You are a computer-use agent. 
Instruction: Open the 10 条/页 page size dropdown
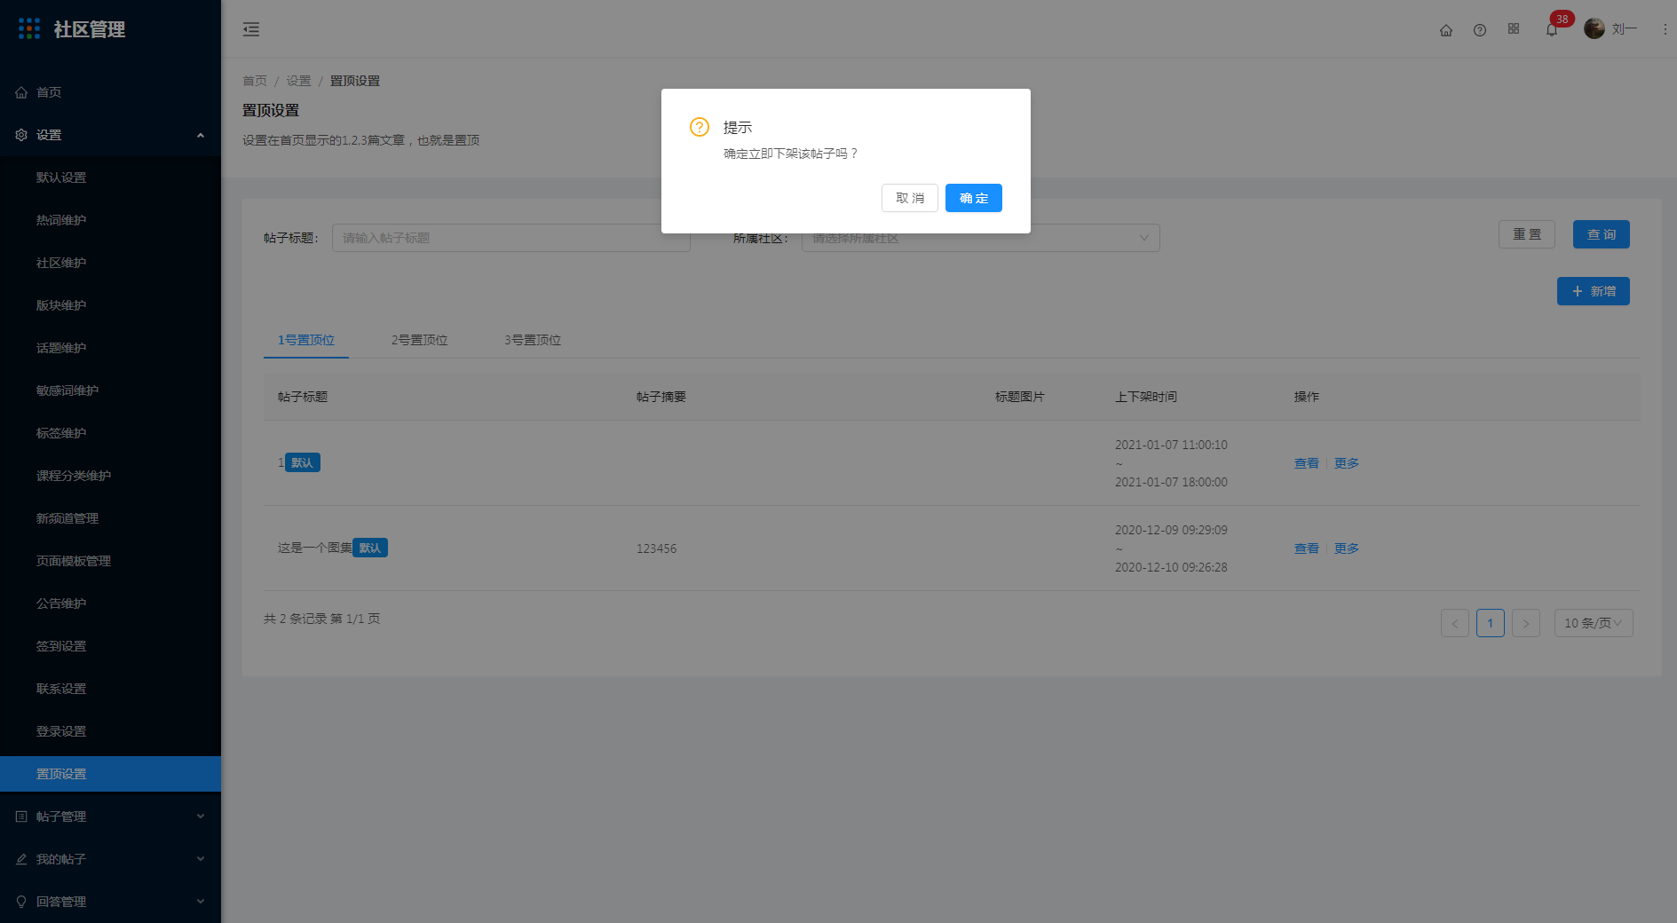1594,623
